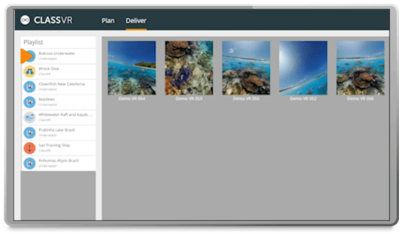Open coral thumbnail Demo VR 053

click(189, 68)
